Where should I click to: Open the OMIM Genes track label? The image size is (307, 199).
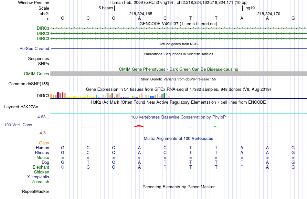[37, 74]
